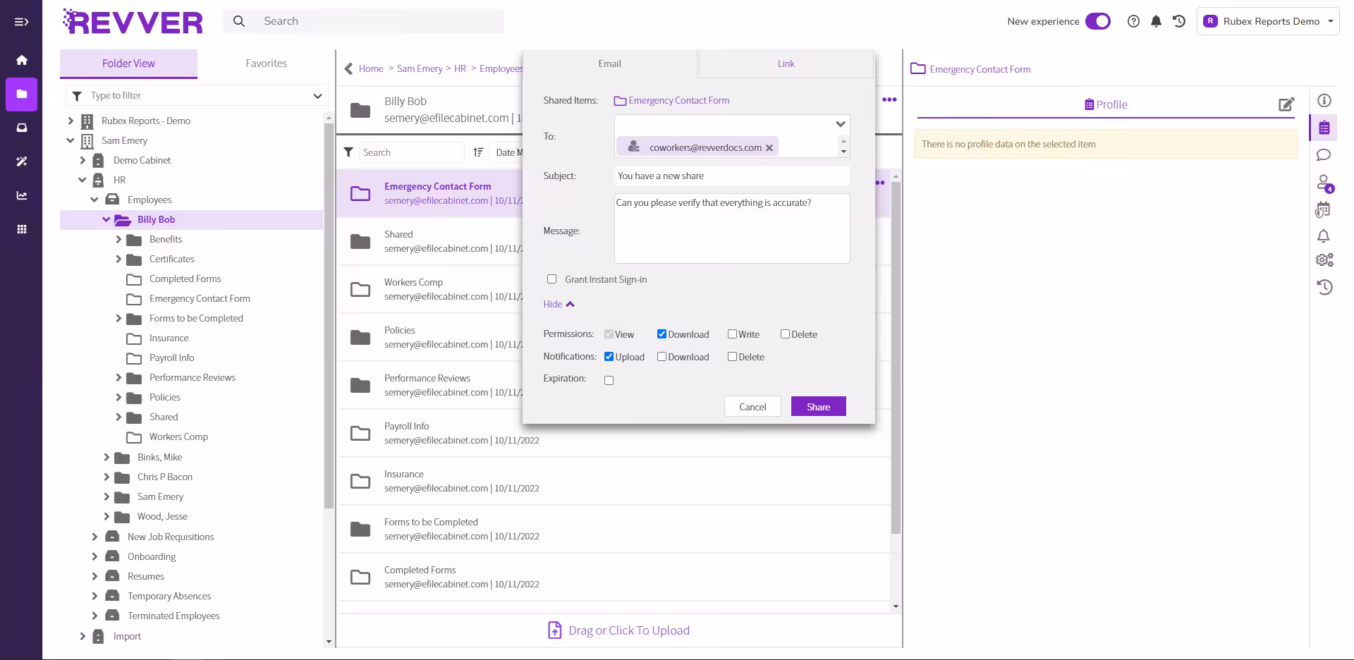The height and width of the screenshot is (660, 1354).
Task: Enable the Write permission checkbox
Action: (x=732, y=334)
